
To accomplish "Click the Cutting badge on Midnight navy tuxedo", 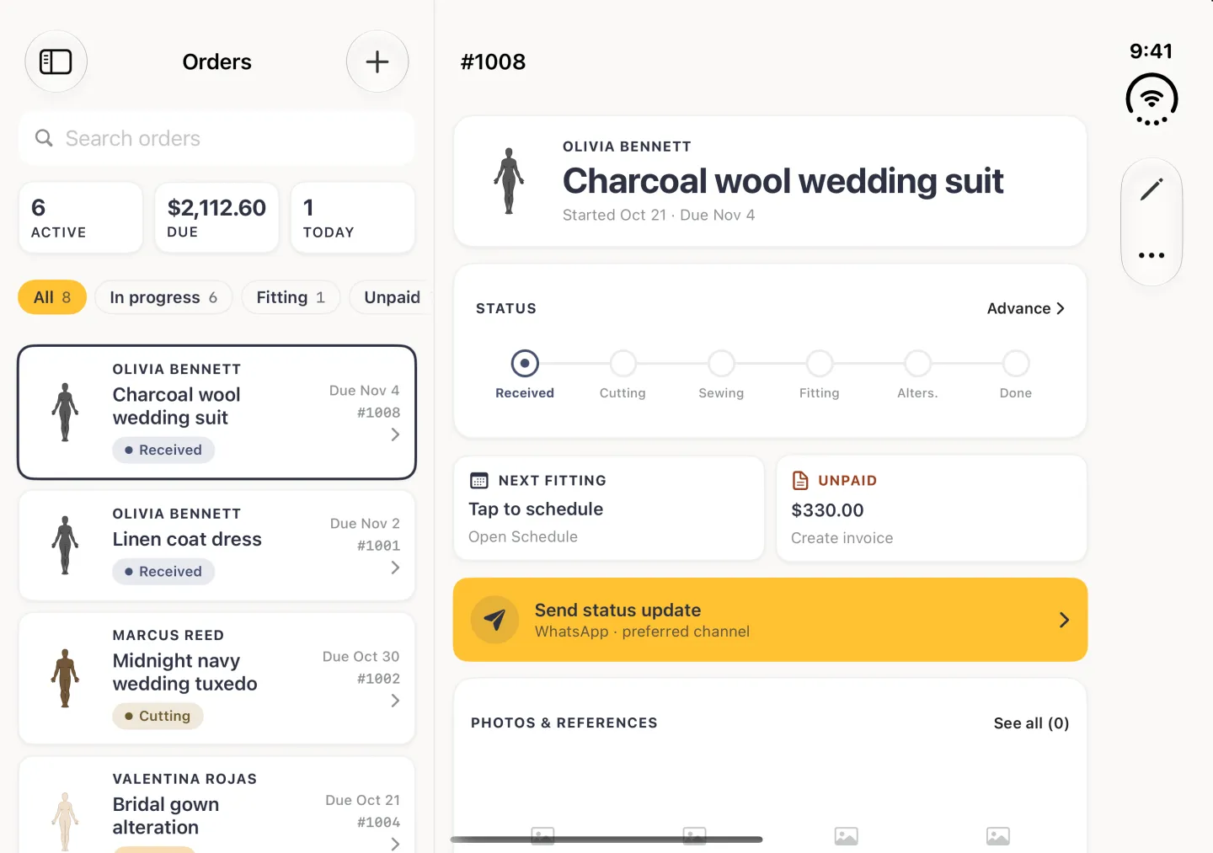I will tap(158, 716).
